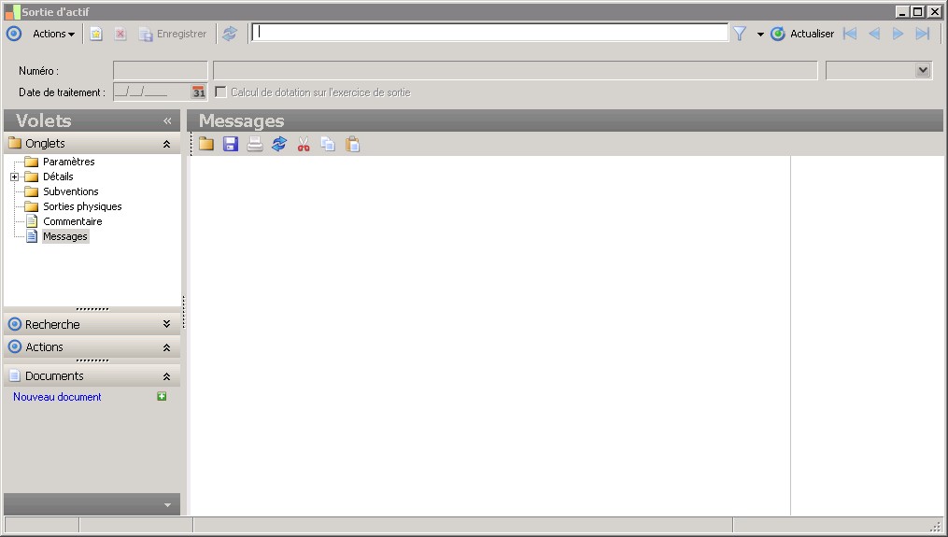This screenshot has height=537, width=948.
Task: Click the refresh icon in Messages toolbar
Action: coord(279,144)
